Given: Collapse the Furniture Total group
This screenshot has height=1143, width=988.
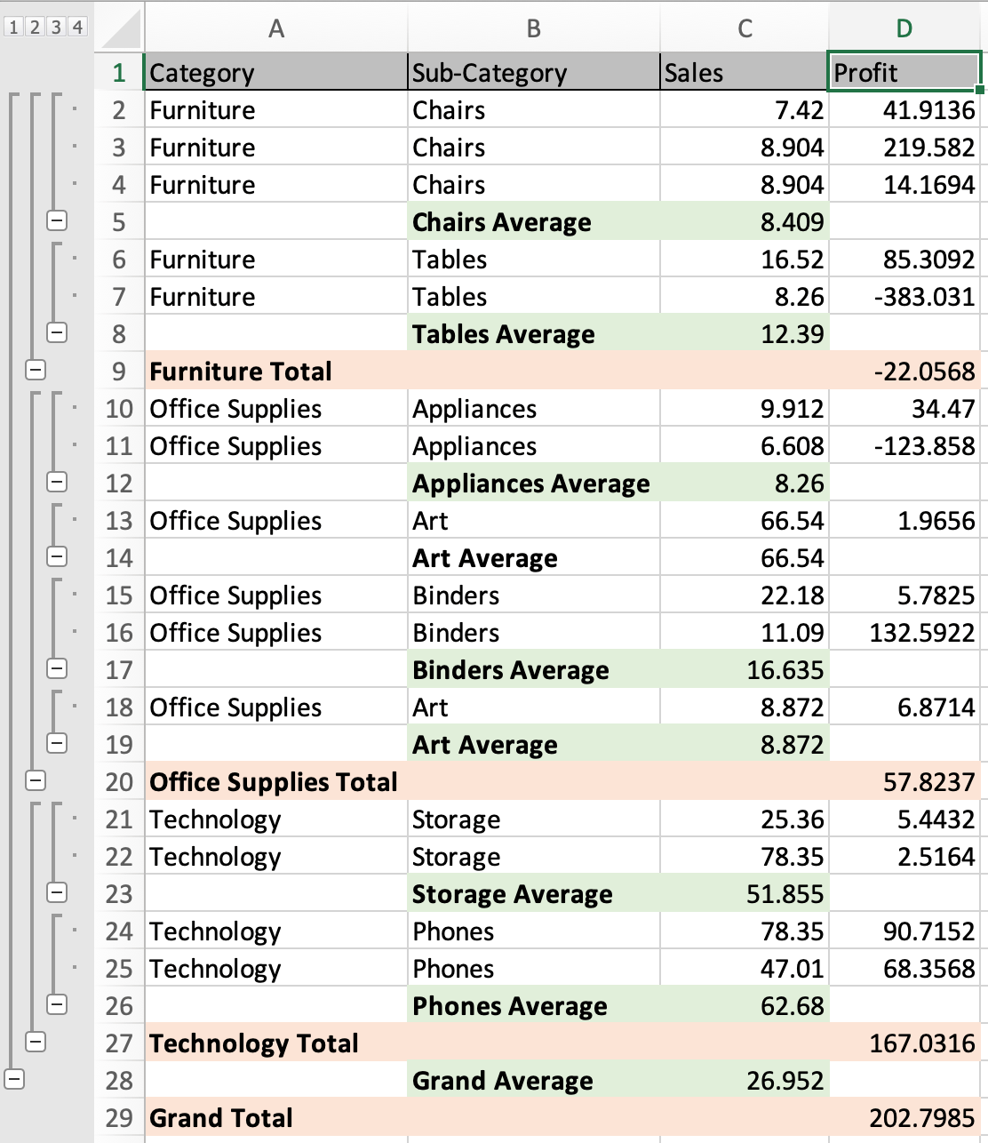Looking at the screenshot, I should click(x=36, y=371).
